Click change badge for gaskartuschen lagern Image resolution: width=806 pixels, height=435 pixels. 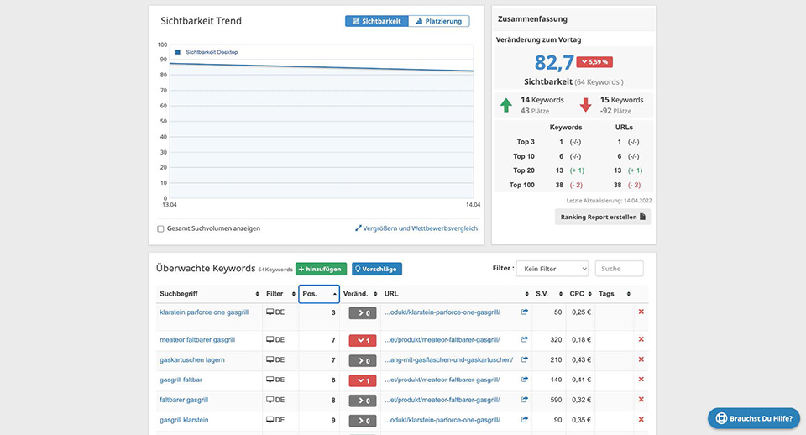[x=363, y=361]
